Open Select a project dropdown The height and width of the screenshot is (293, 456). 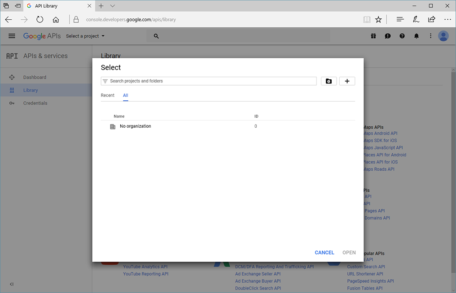(x=85, y=36)
